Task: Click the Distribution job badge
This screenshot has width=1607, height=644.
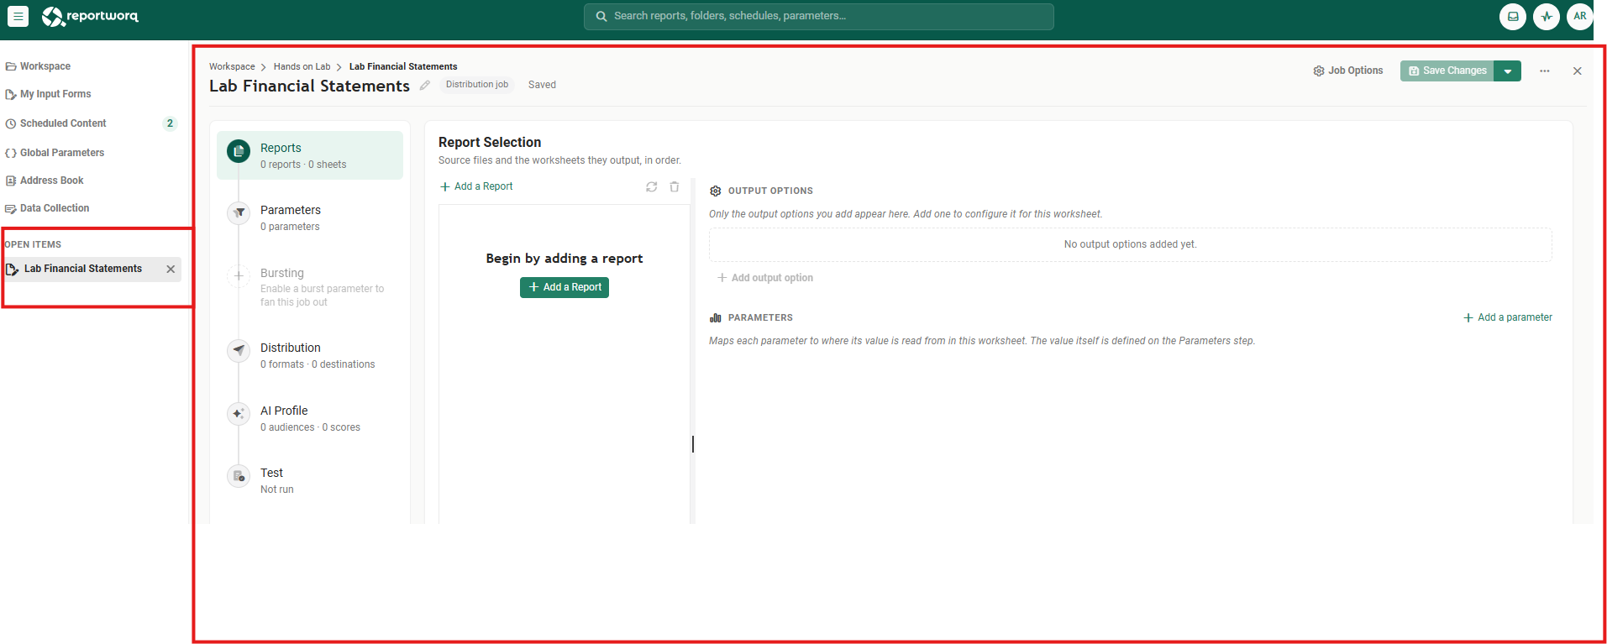Action: [x=476, y=85]
